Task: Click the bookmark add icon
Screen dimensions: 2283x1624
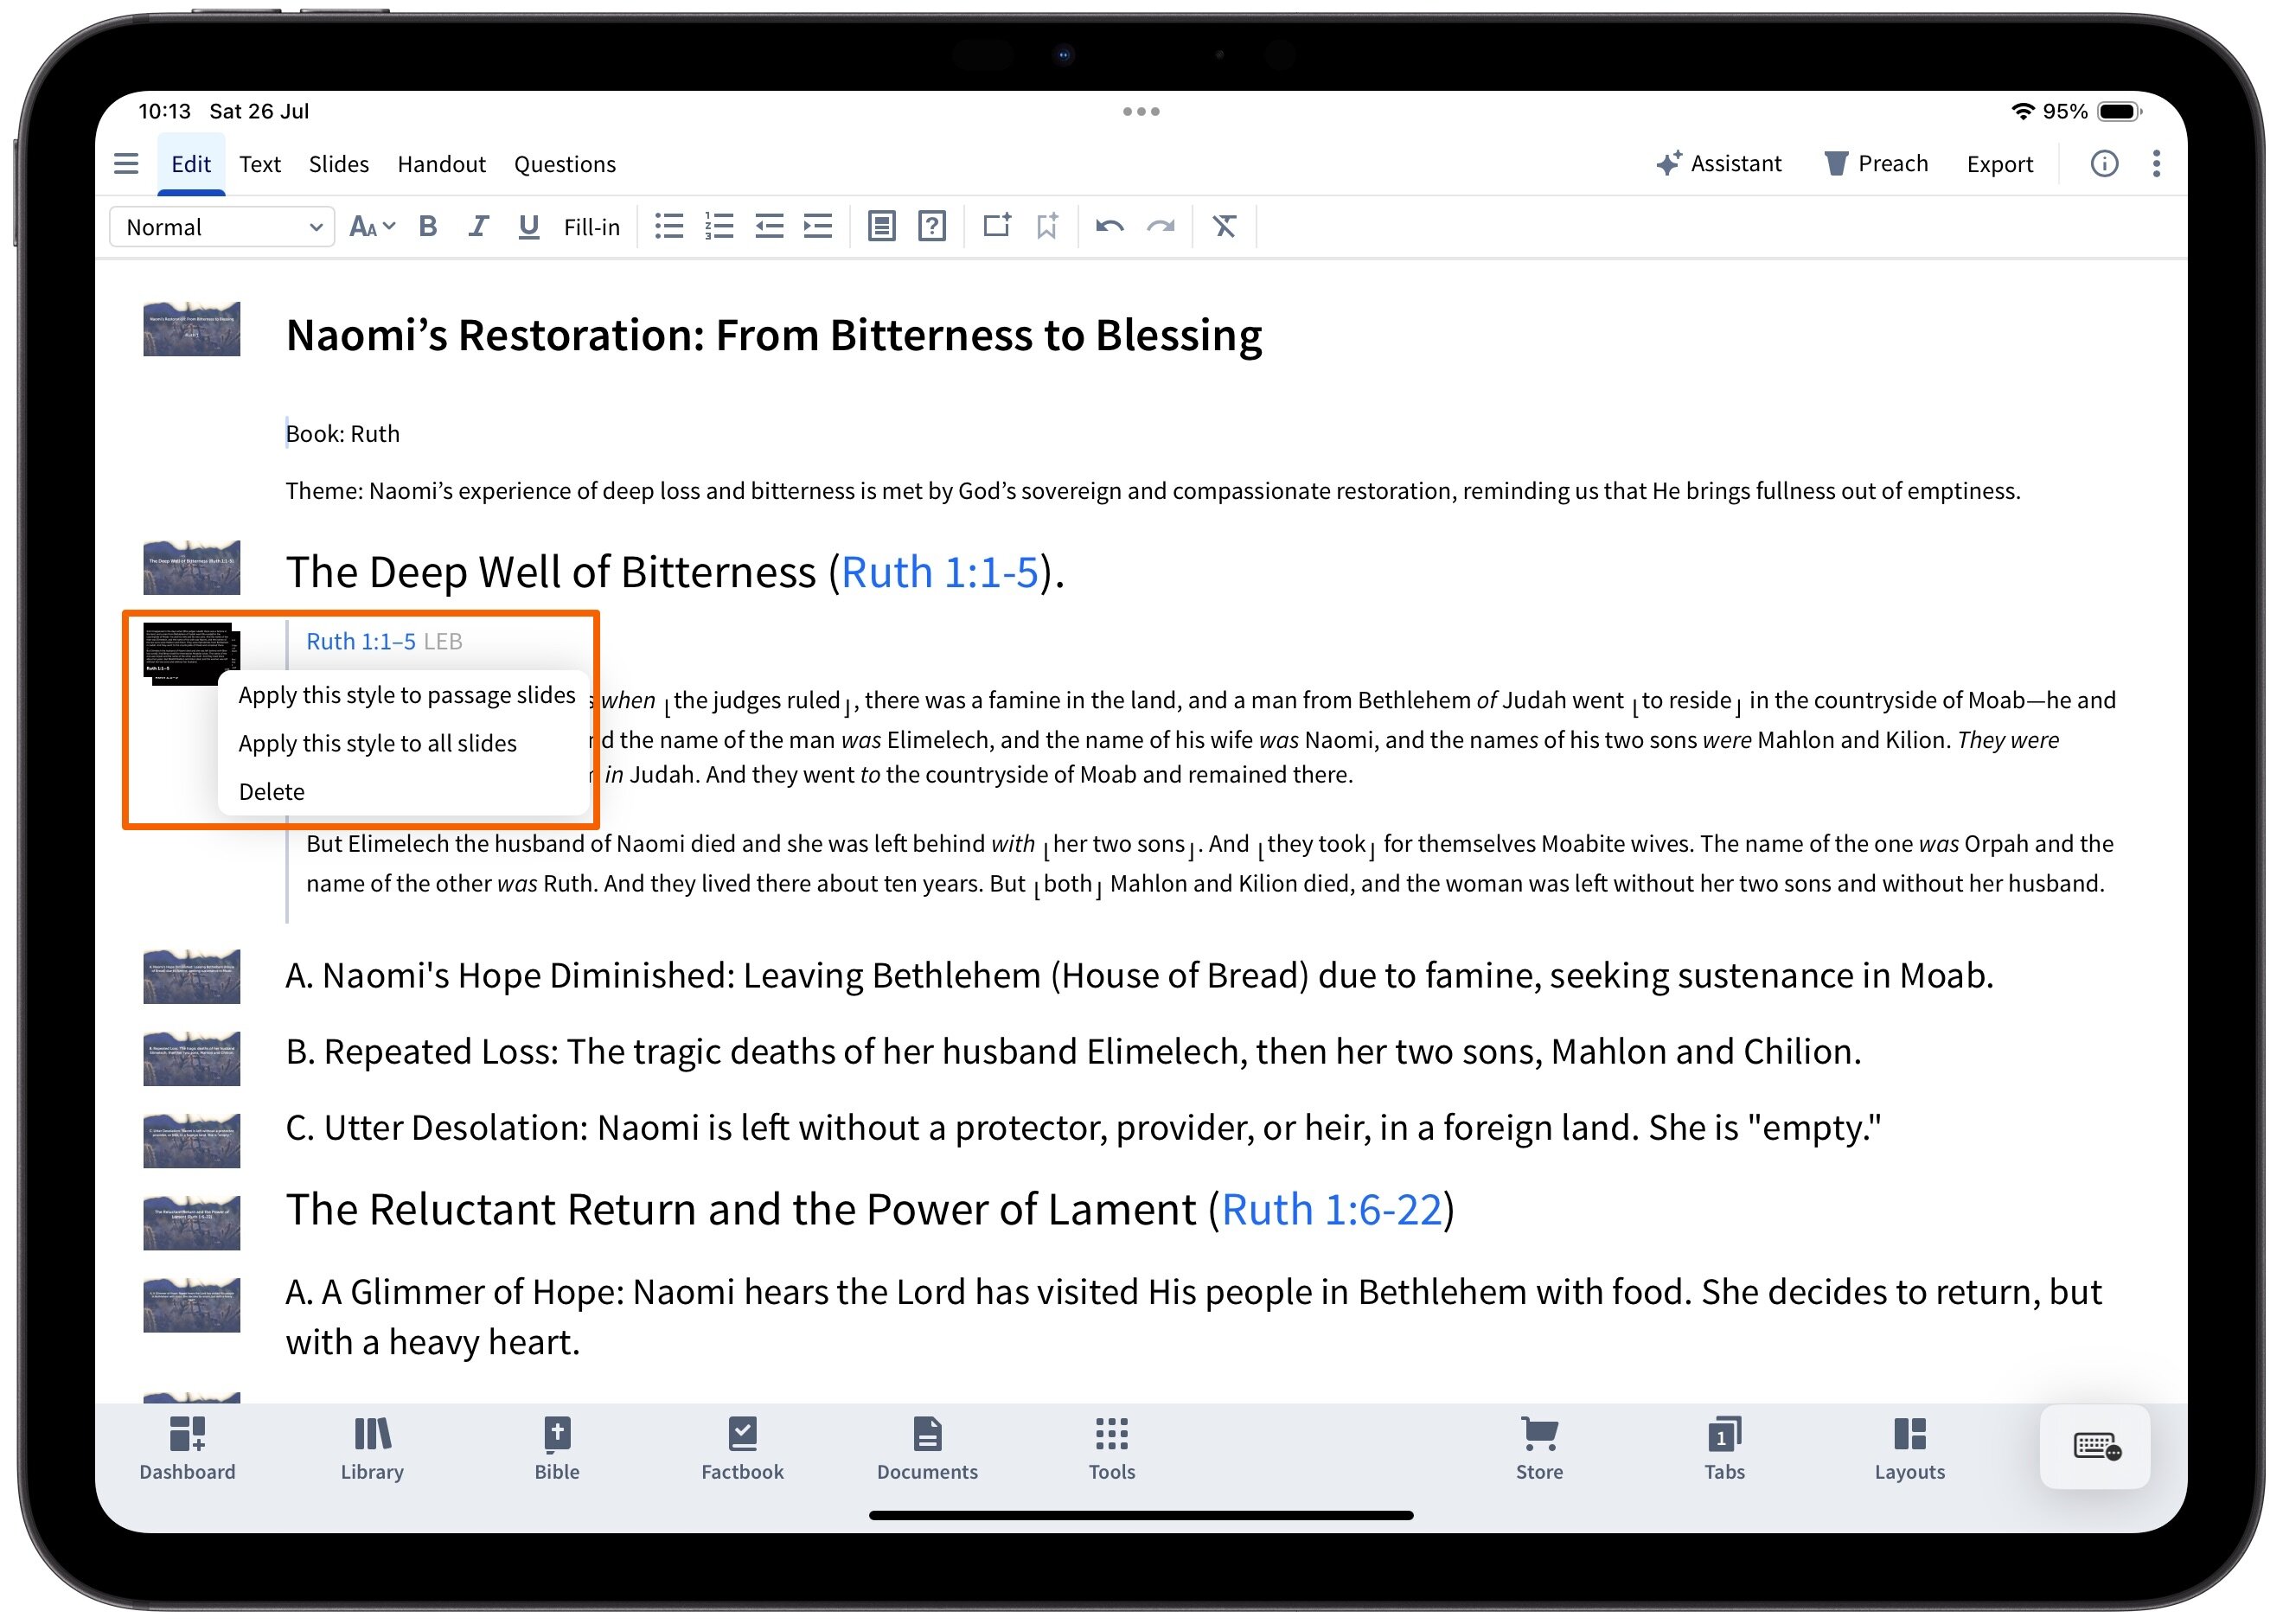Action: pos(1047,227)
